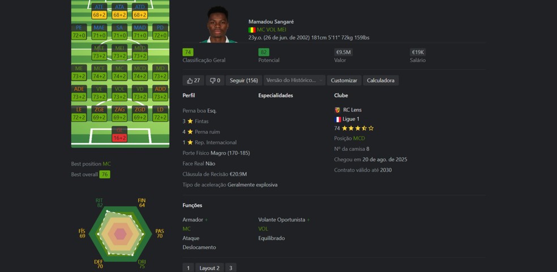The width and height of the screenshot is (557, 272).
Task: Switch to layout tab 3
Action: click(x=231, y=267)
